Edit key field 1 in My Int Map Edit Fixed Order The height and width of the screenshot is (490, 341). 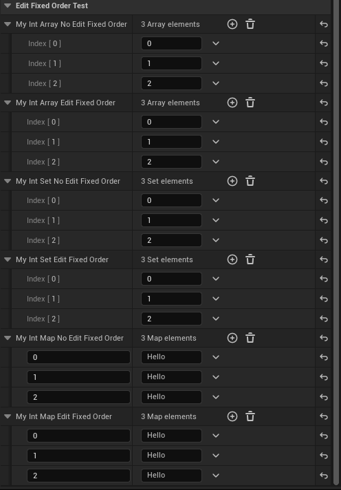(78, 456)
